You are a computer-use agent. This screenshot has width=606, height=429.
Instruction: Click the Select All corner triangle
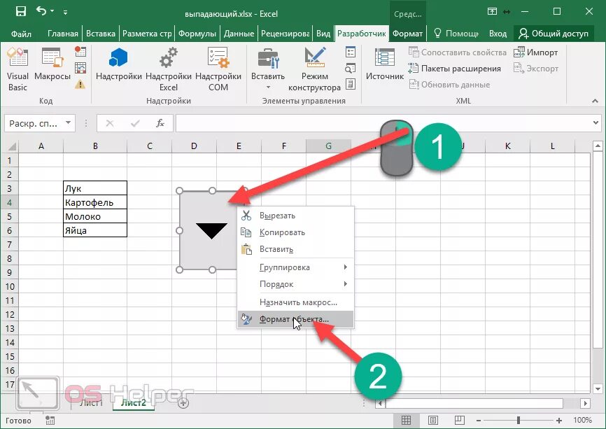pos(11,146)
